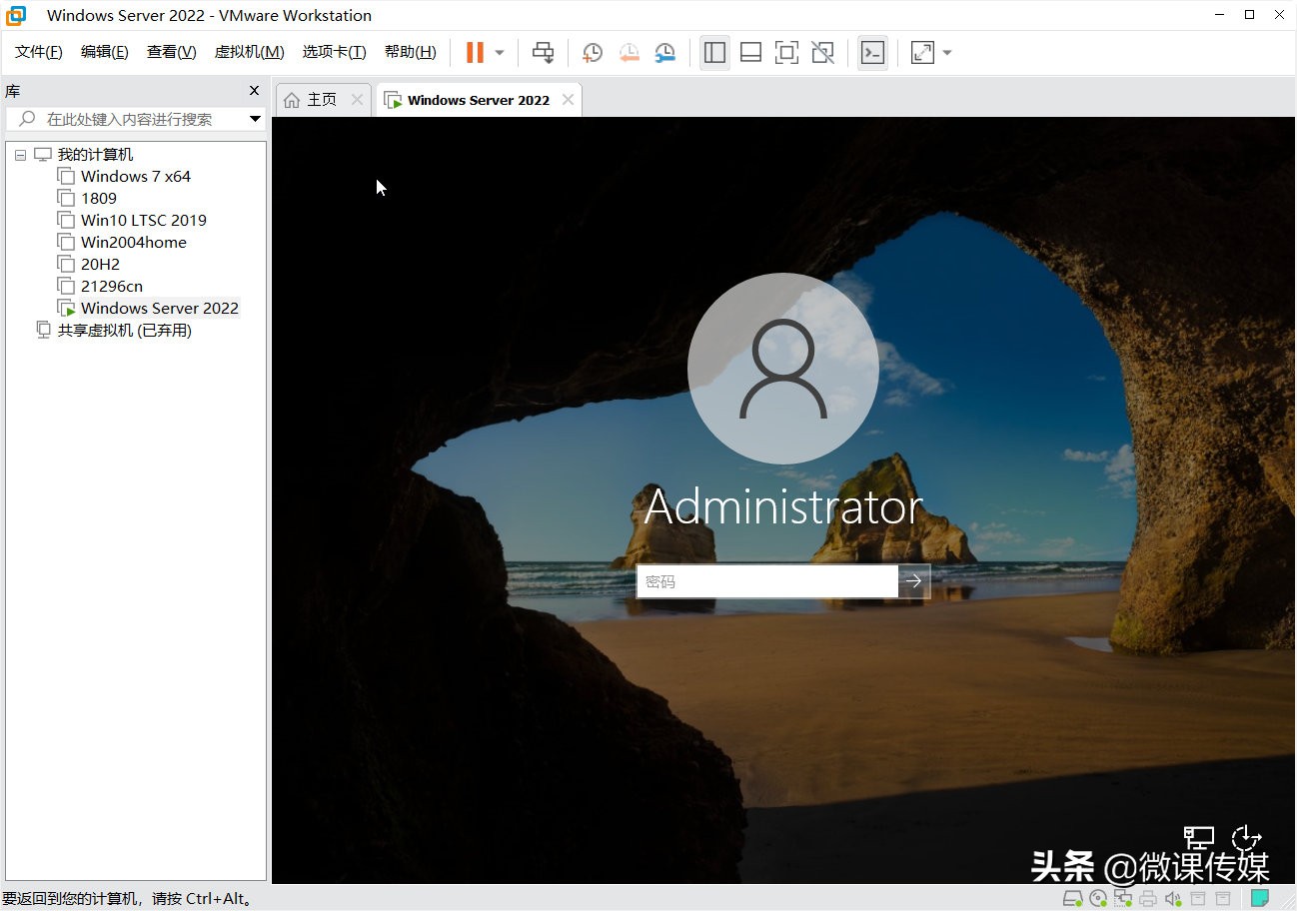Select the 21296cn virtual machine
This screenshot has height=911, width=1297.
(x=112, y=287)
